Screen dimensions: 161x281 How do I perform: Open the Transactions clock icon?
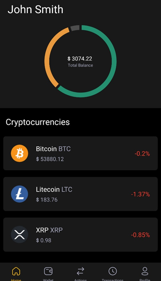pos(113,271)
